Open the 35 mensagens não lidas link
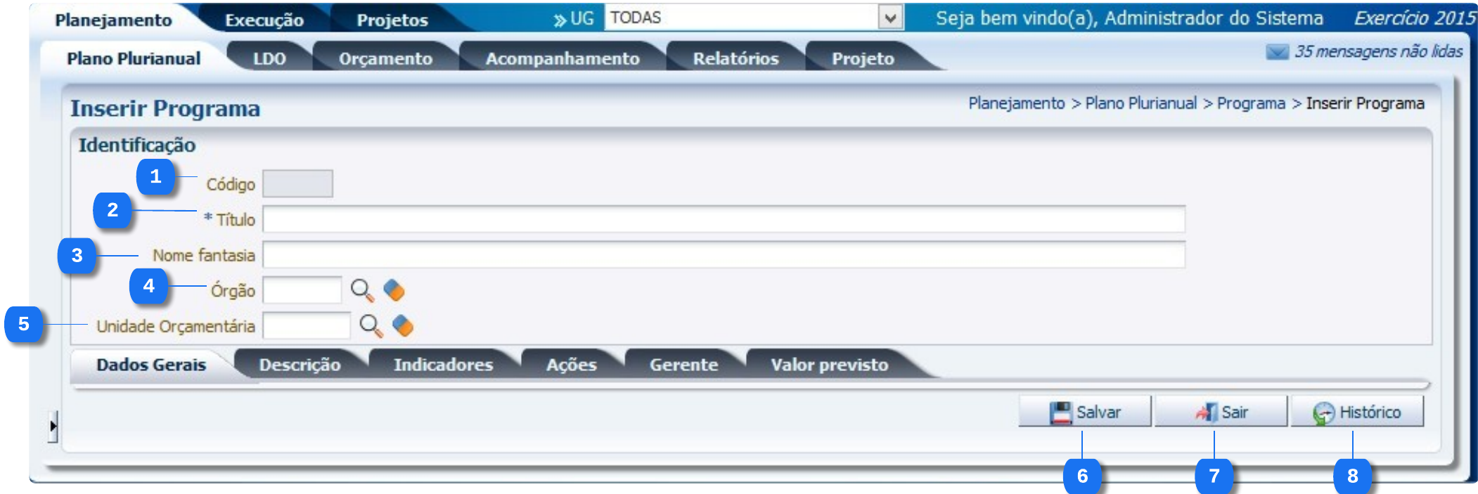 click(1378, 52)
